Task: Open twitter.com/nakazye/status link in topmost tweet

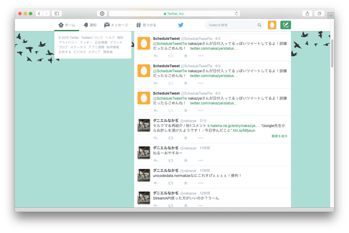Action: [214, 48]
